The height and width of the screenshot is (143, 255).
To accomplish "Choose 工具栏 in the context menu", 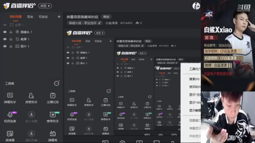I will click(x=195, y=69).
